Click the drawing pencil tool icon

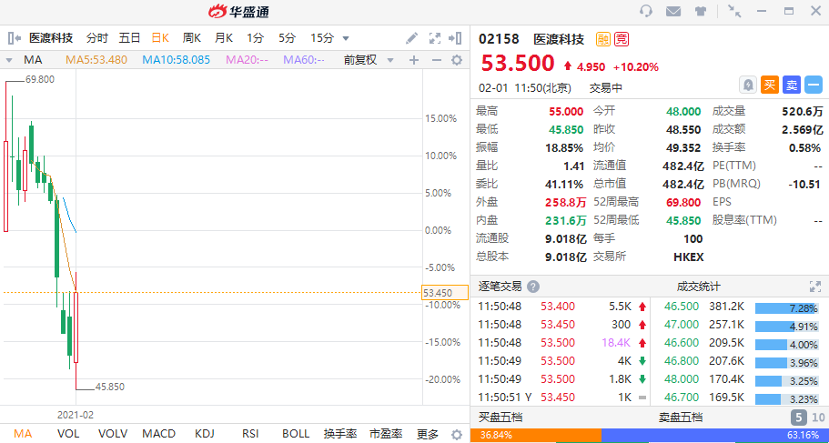coord(412,38)
